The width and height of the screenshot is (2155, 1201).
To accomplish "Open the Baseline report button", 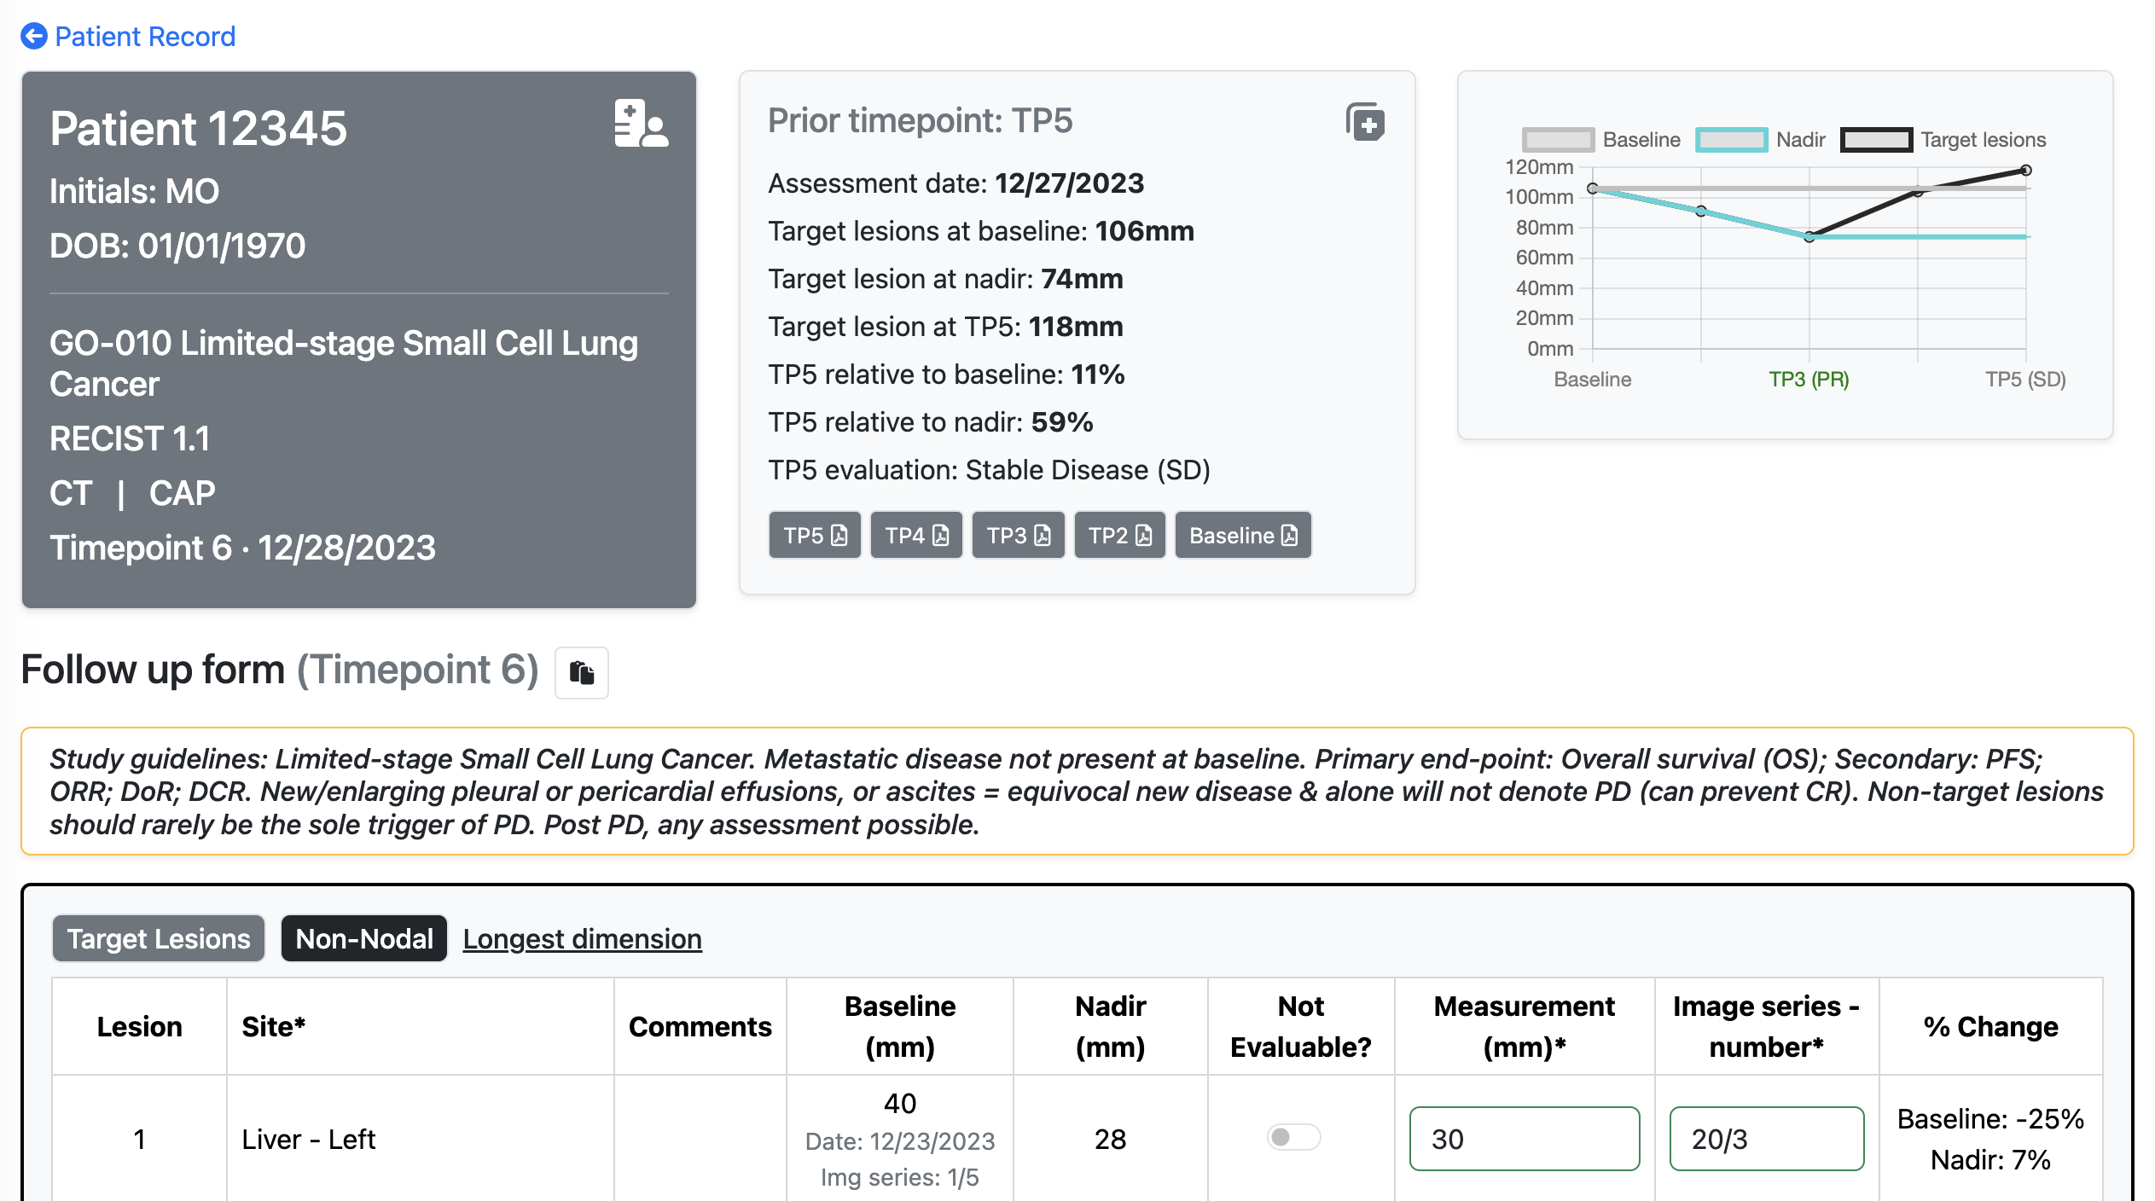I will 1243,536.
